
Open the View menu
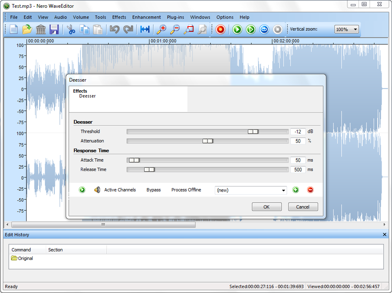click(43, 17)
